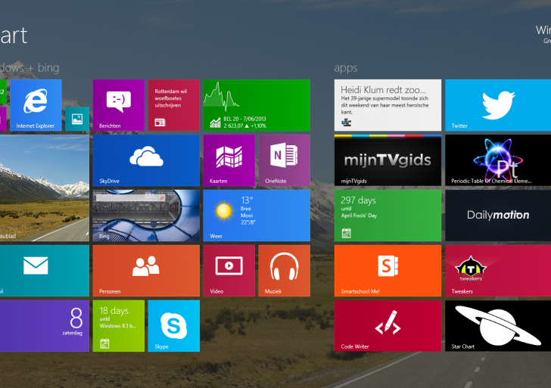Launch the Twitter bird tile
The width and height of the screenshot is (551, 388).
(497, 105)
